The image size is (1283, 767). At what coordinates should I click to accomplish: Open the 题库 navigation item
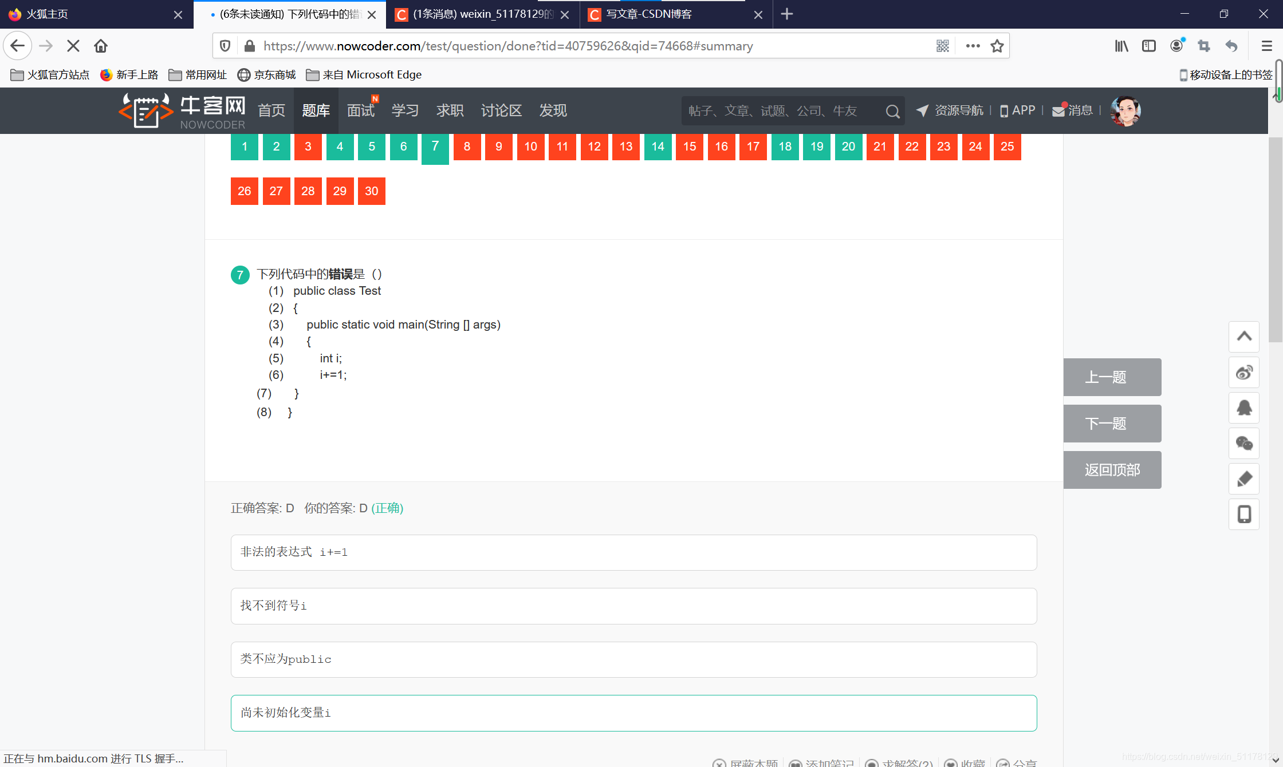pyautogui.click(x=316, y=111)
